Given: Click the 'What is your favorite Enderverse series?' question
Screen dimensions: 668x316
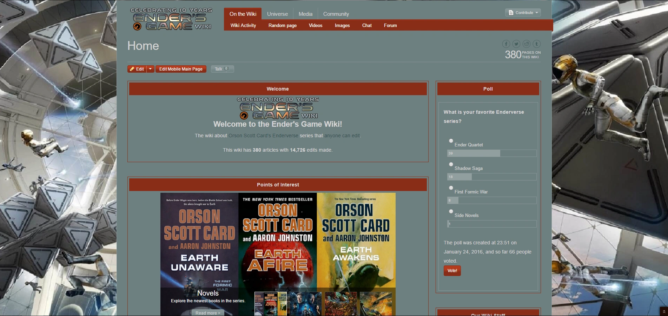Looking at the screenshot, I should click(484, 117).
